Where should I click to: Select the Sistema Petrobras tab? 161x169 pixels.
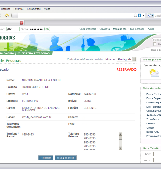(34, 53)
